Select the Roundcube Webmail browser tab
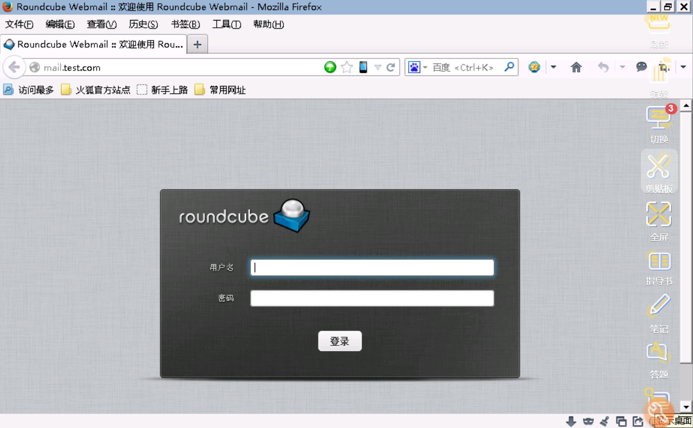This screenshot has height=428, width=693. [93, 44]
